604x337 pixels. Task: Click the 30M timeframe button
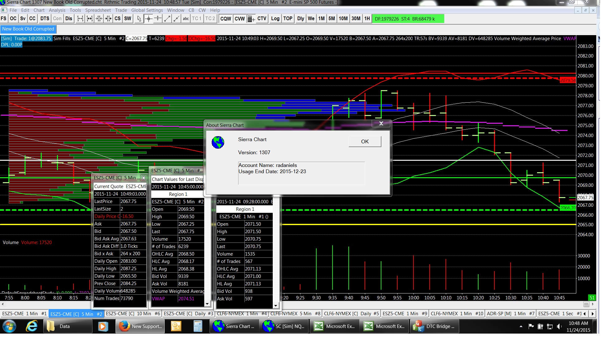[x=356, y=19]
